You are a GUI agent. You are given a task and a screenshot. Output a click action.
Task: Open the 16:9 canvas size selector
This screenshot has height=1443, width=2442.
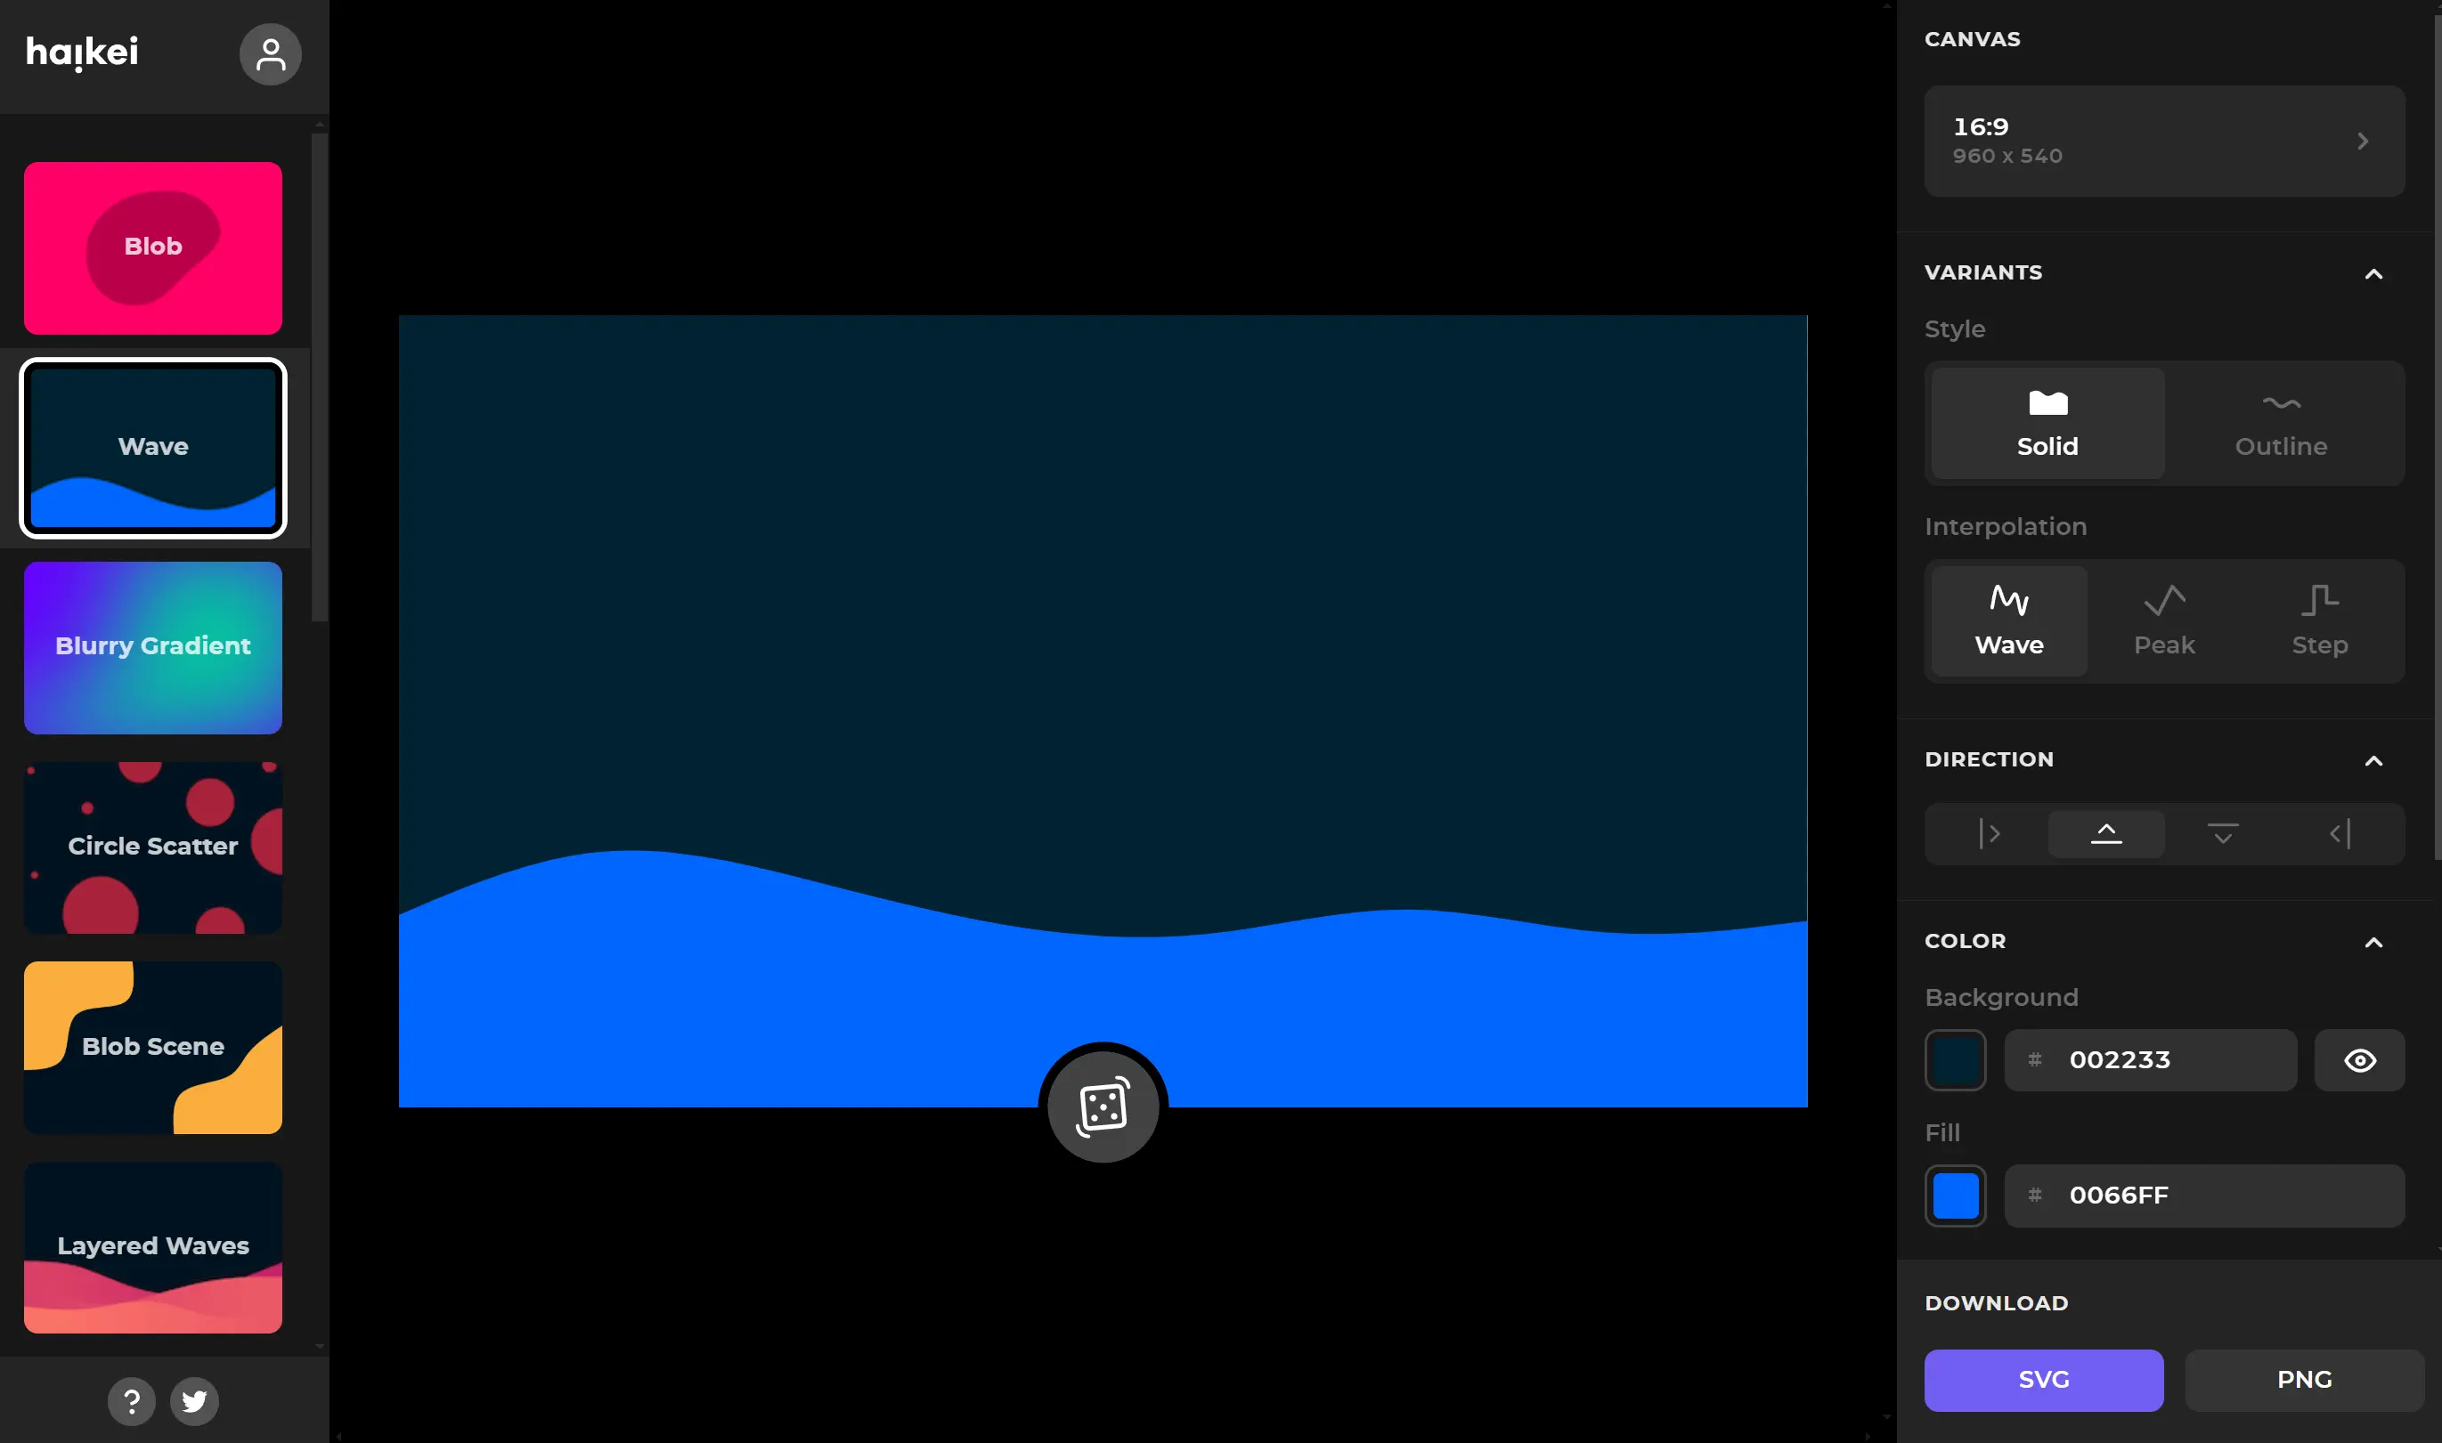click(x=2164, y=141)
